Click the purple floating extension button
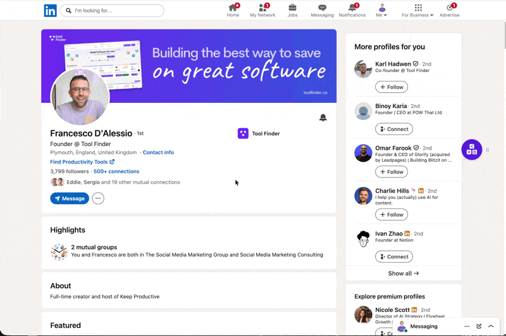 click(x=471, y=150)
